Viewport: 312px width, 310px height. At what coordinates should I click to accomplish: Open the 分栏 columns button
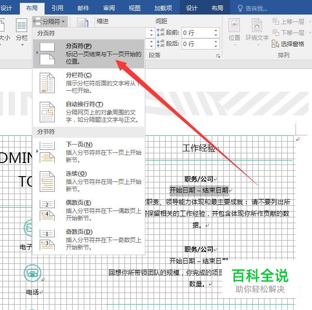(x=21, y=32)
